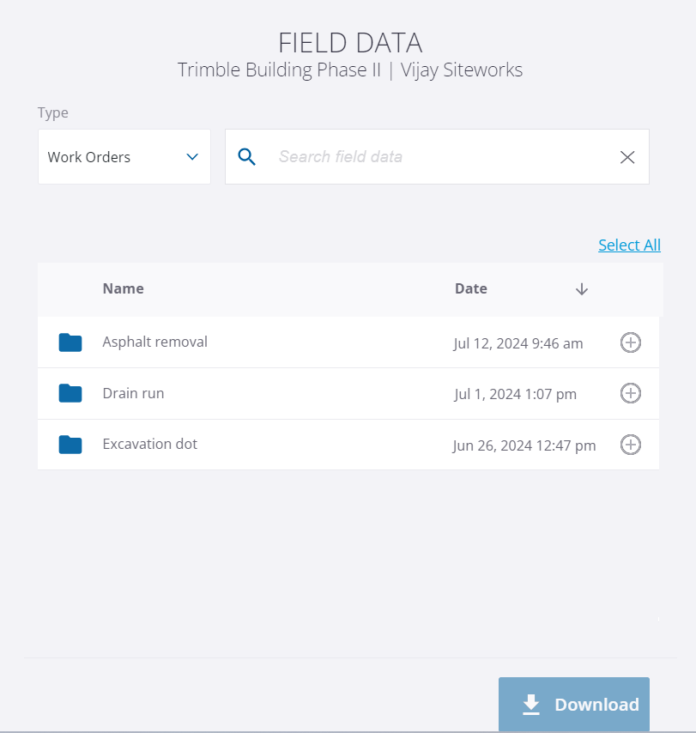The width and height of the screenshot is (696, 733).
Task: Sort the list by the Date column header
Action: coord(470,288)
